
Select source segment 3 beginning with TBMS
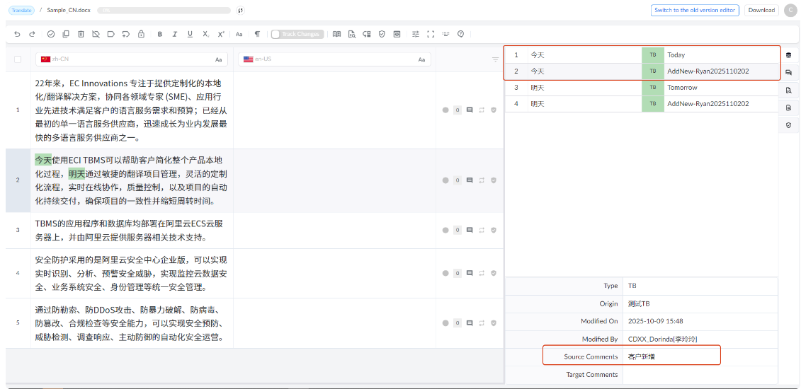click(132, 231)
